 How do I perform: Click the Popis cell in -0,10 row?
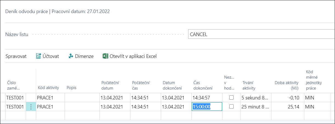82,98
